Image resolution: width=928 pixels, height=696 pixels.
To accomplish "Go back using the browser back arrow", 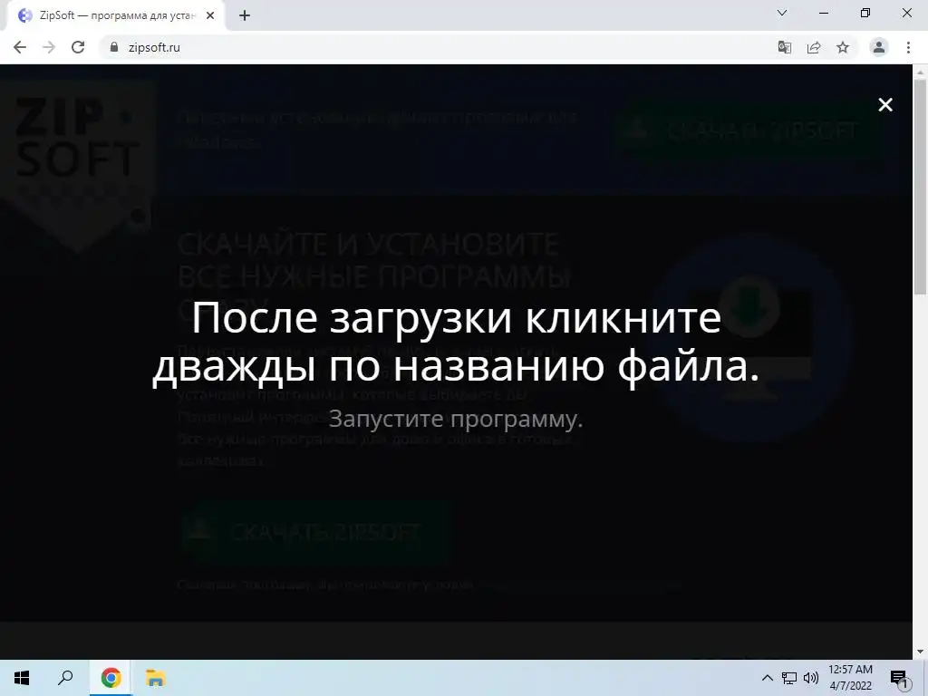I will coord(20,47).
